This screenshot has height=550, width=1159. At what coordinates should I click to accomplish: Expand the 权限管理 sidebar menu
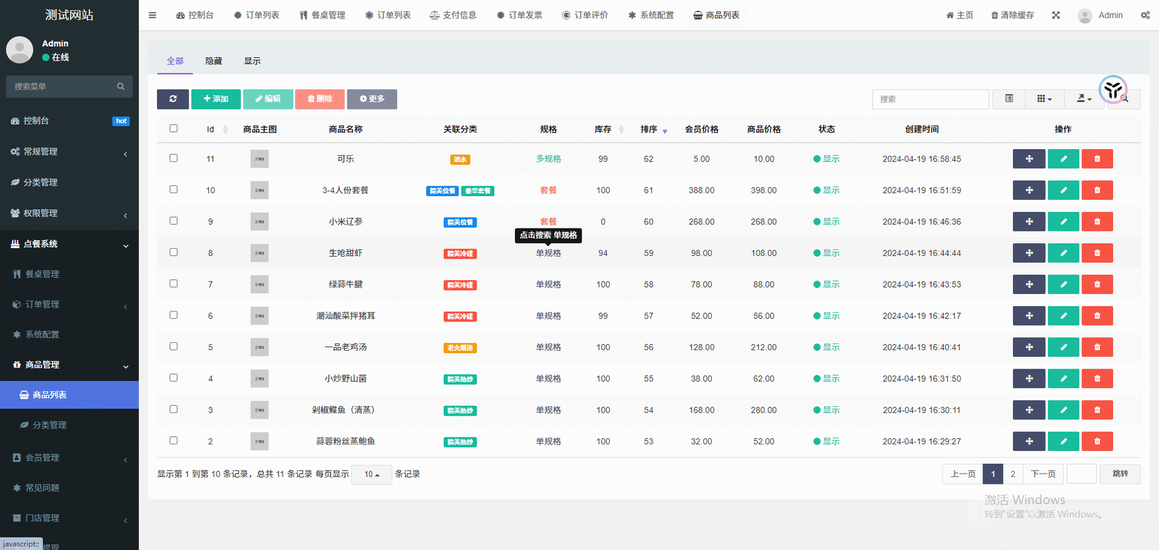point(69,213)
